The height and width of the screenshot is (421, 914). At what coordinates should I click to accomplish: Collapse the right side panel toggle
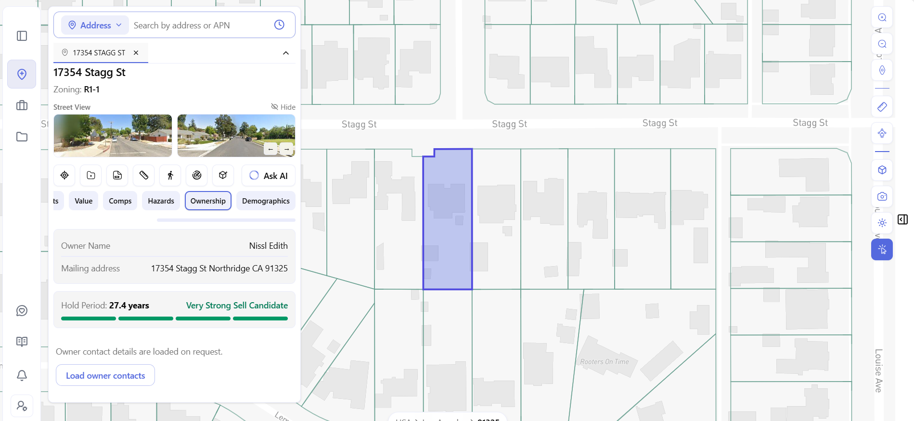[x=903, y=219]
